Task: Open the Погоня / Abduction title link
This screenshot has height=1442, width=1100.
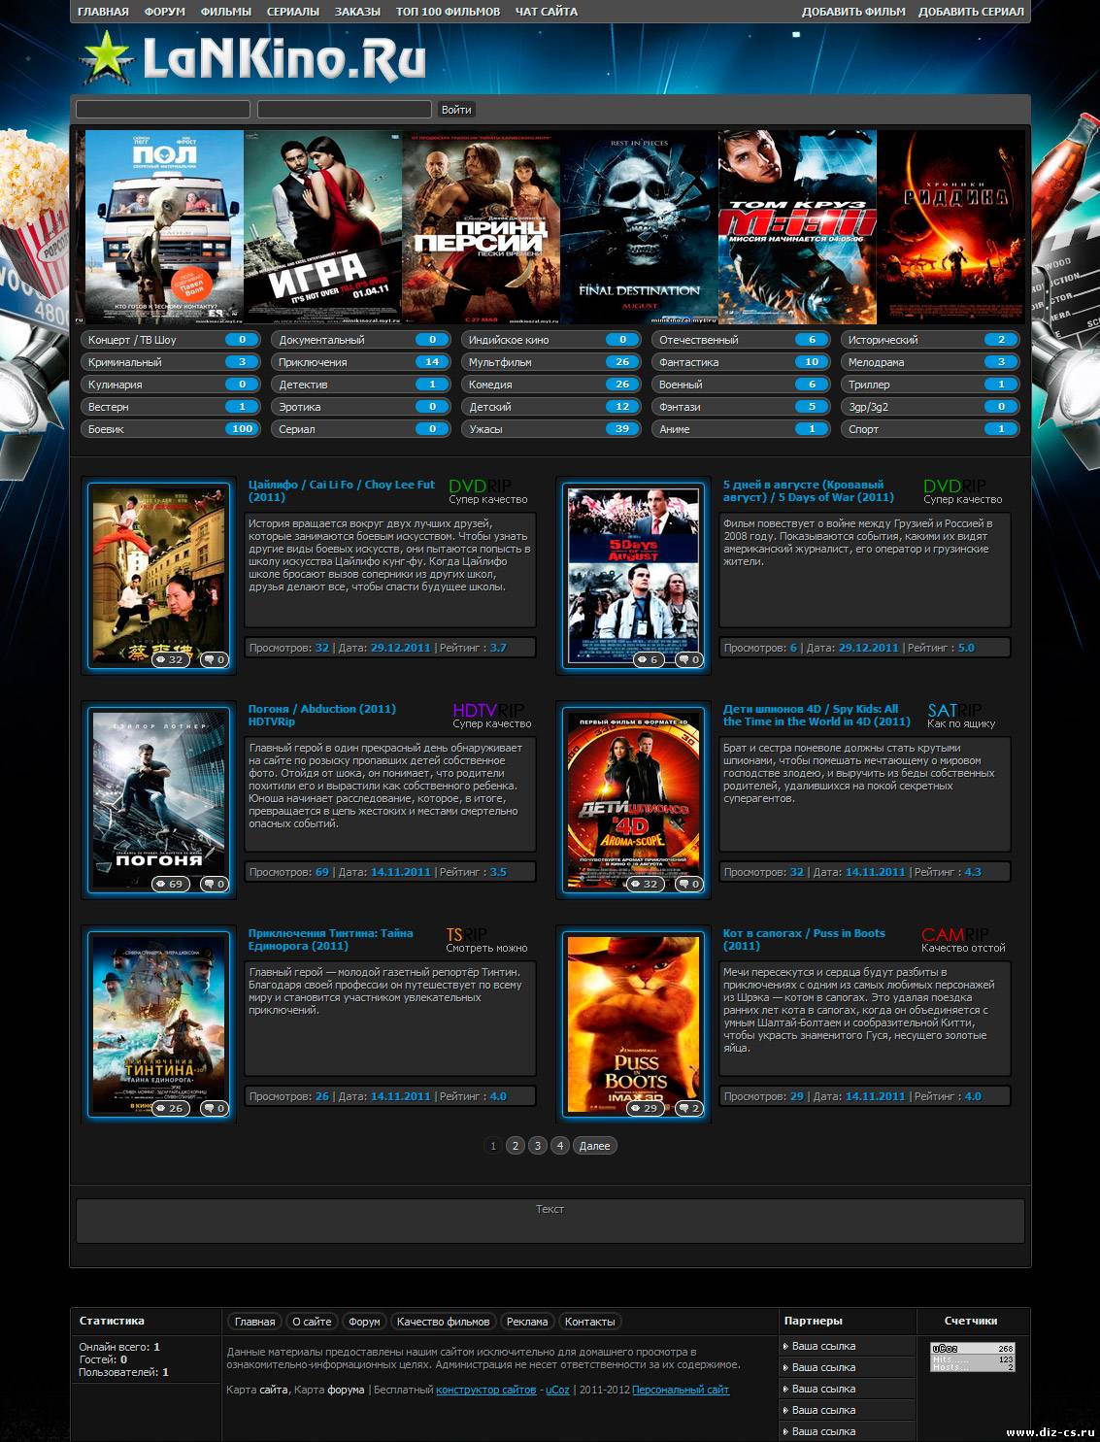Action: click(322, 715)
